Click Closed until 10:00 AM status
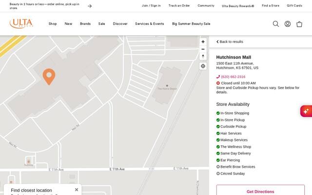Viewport: 312px width, 195px height. 238,83
